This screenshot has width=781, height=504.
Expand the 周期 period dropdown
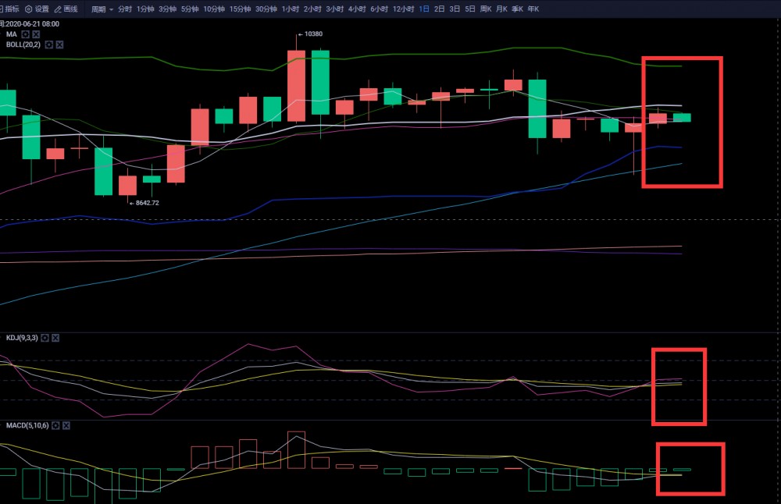click(102, 9)
